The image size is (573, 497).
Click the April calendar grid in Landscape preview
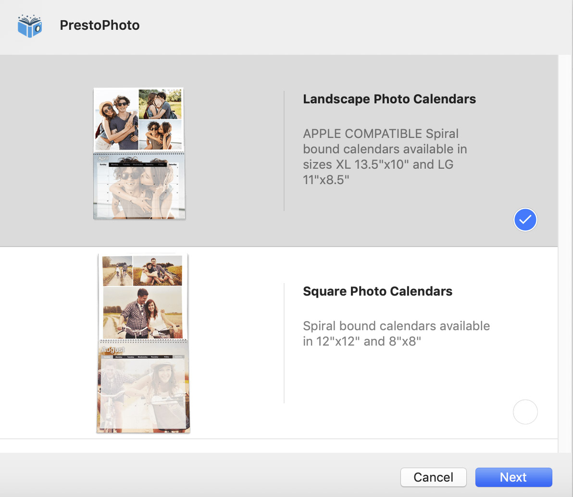[139, 186]
